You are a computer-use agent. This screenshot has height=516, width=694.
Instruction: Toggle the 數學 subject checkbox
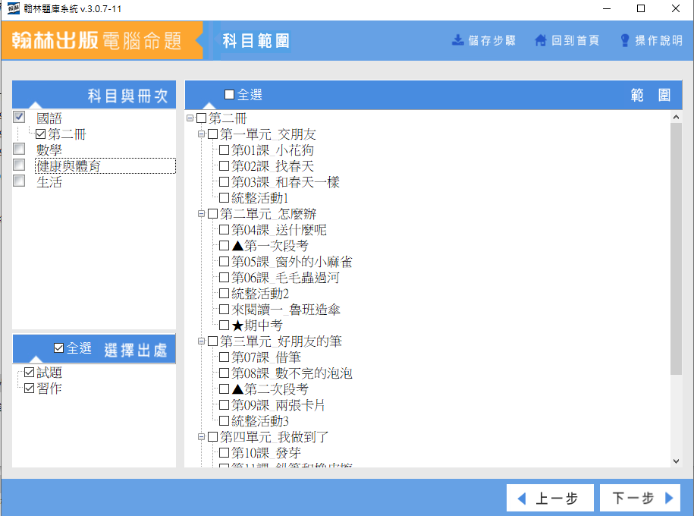20,149
